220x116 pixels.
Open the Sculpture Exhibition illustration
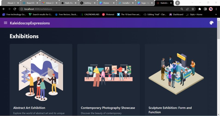pos(176,74)
